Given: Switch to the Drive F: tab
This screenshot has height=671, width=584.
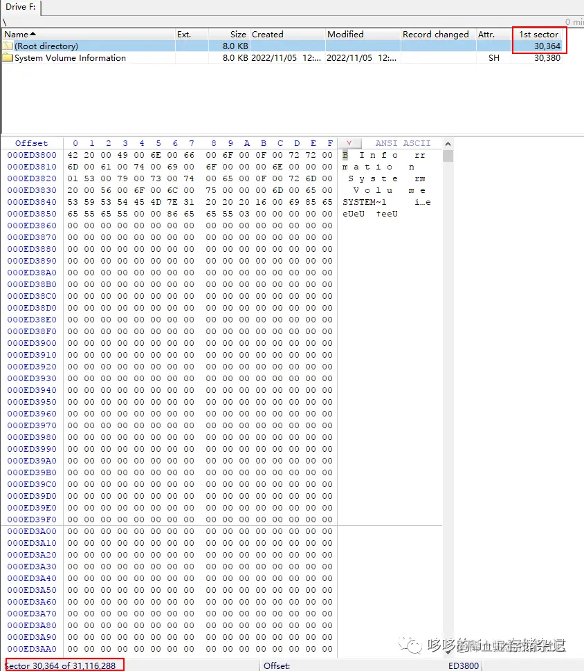Looking at the screenshot, I should coord(20,7).
